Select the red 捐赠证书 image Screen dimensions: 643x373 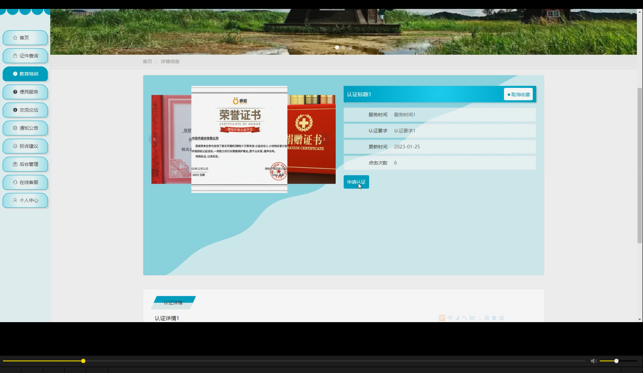(x=311, y=139)
